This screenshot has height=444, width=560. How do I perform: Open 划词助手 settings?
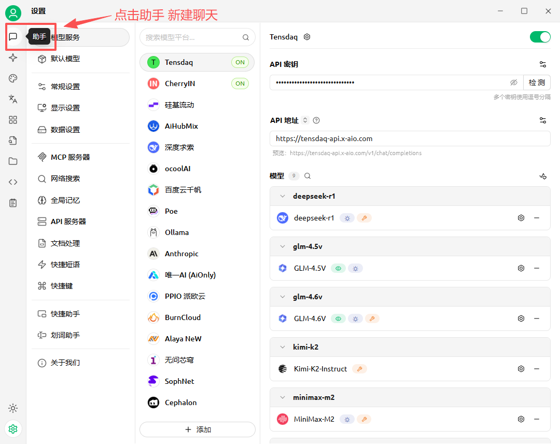point(80,335)
